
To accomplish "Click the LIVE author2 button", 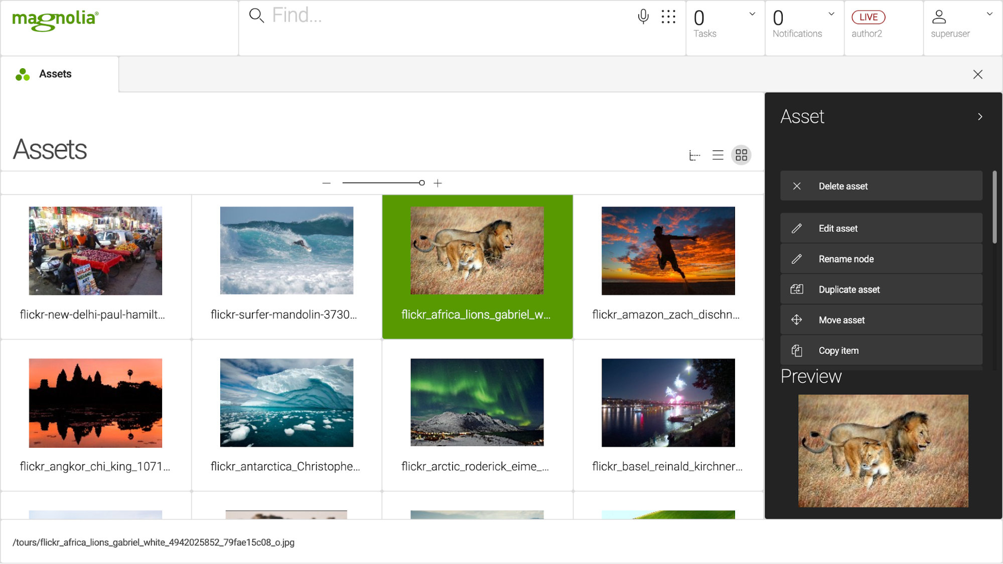I will click(x=868, y=17).
